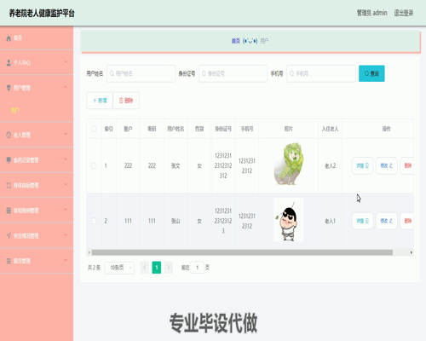Toggle the select-all checkbox in table header

pos(94,129)
